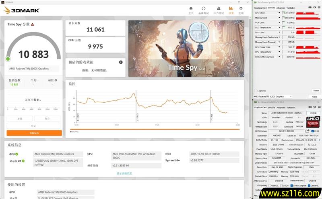Click the warning icon next to Time Spy score

click(x=33, y=24)
